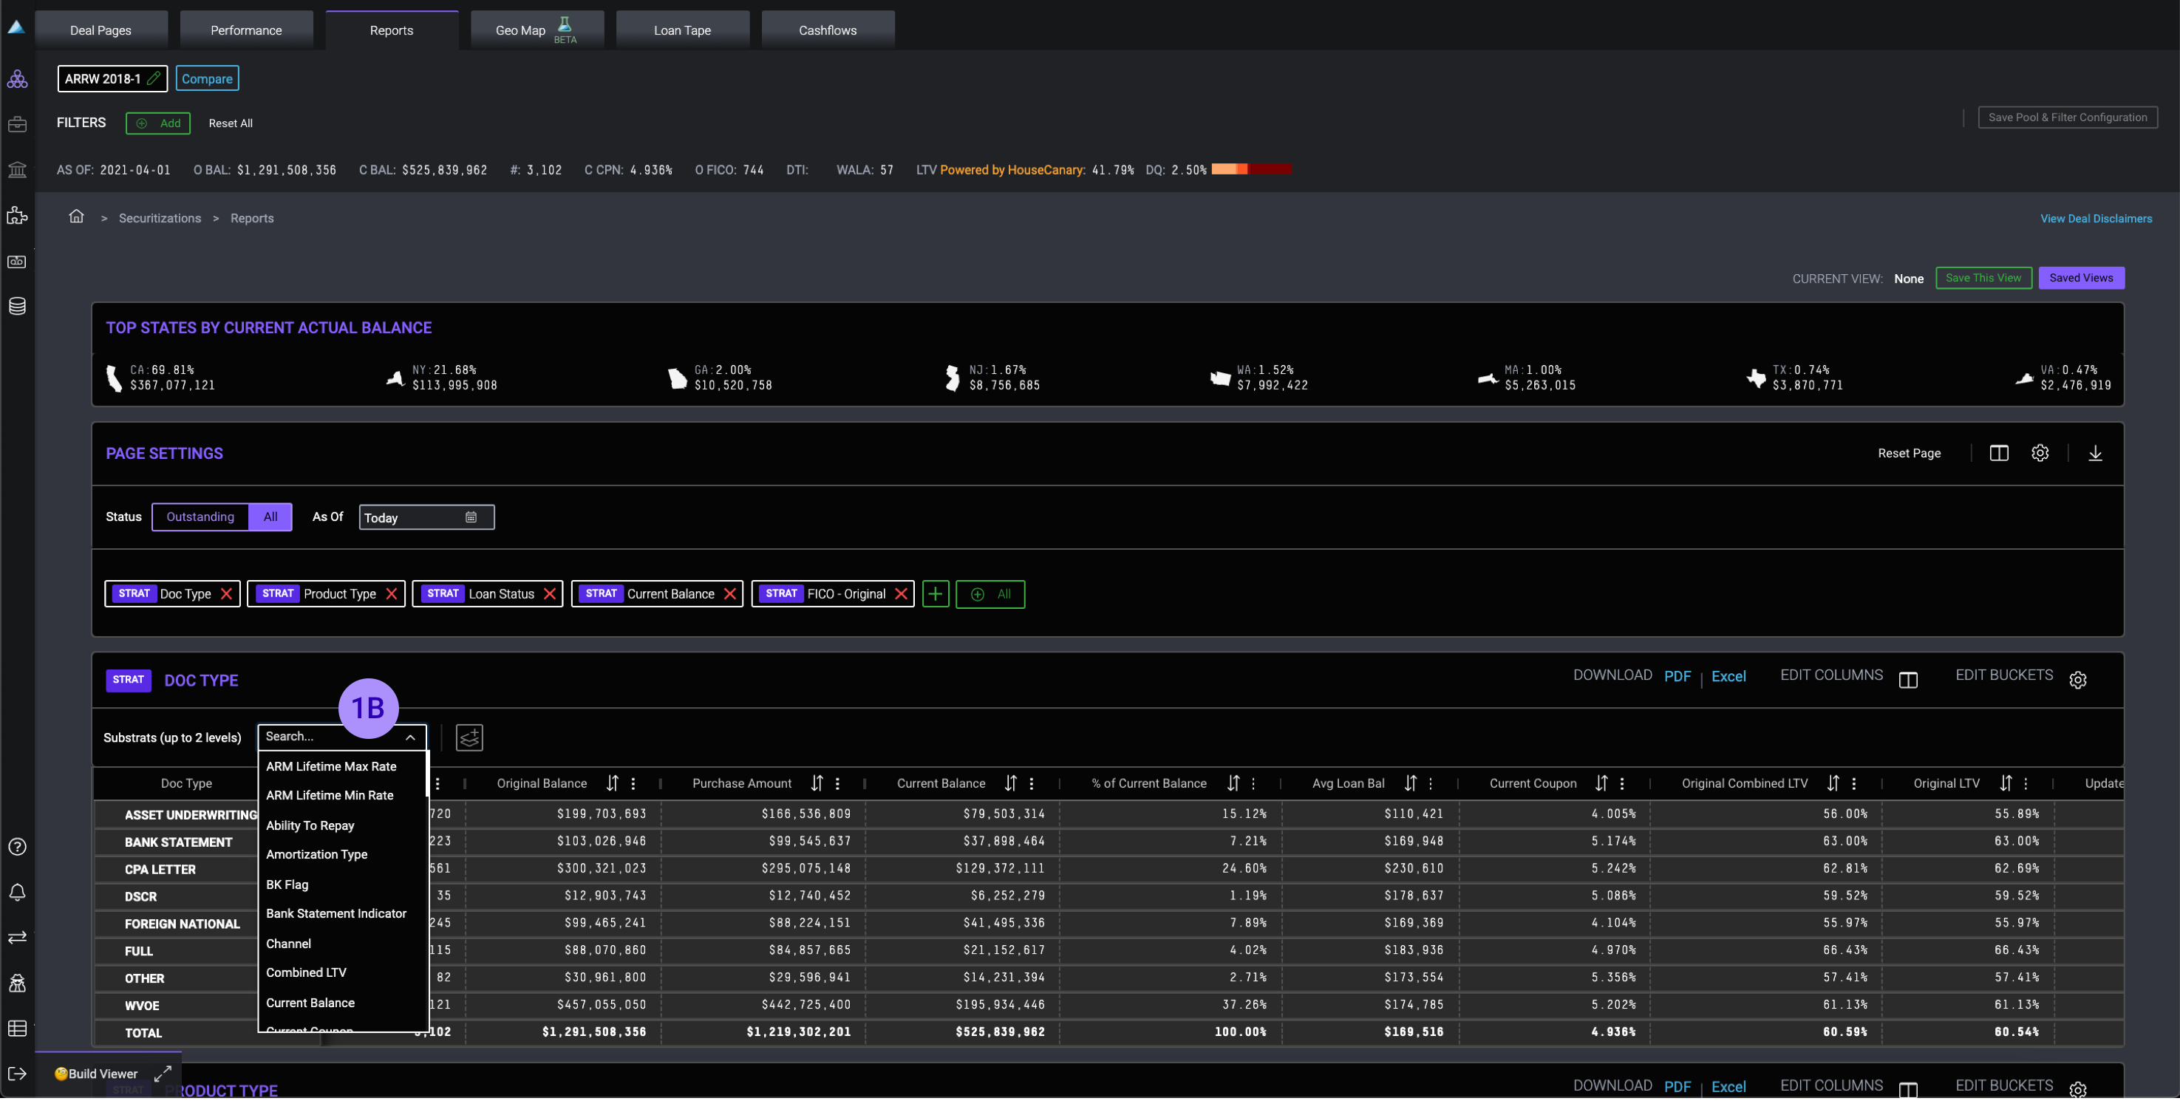
Task: Open the View Deal Disclaimers link
Action: click(x=2095, y=218)
